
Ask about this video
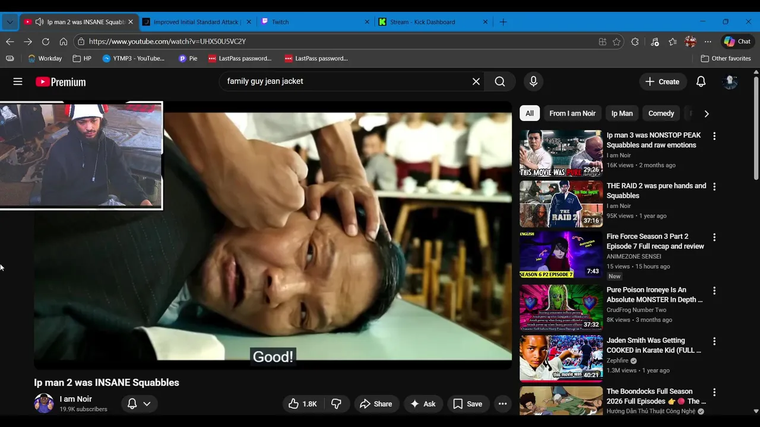pos(423,404)
